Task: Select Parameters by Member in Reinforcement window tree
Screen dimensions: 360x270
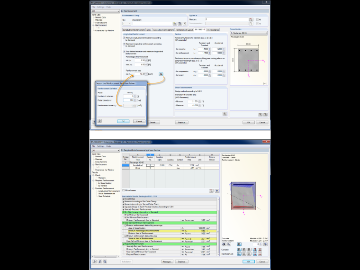Action: 105,30
